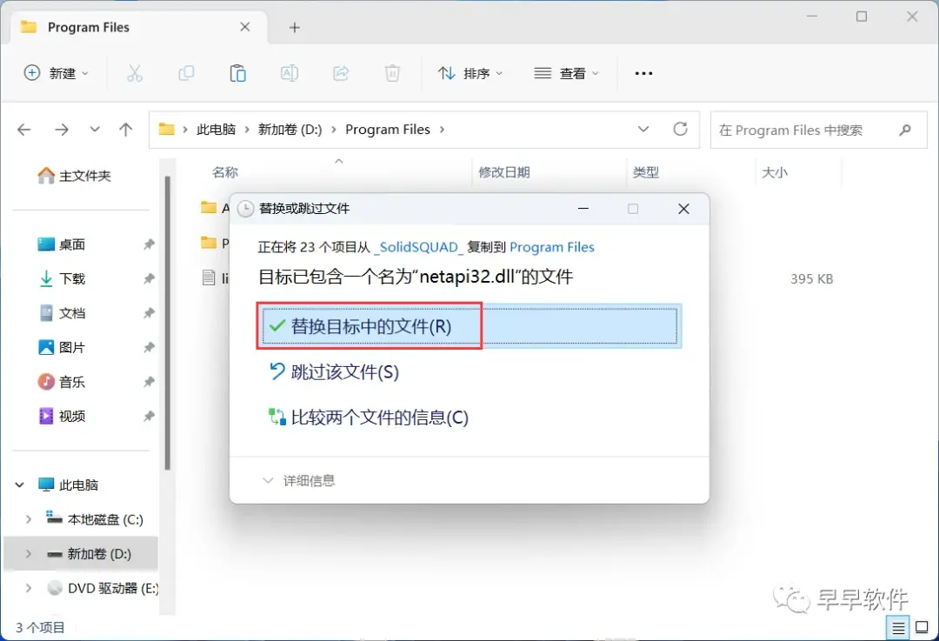Choose 替换目标中的文件(R) option
This screenshot has height=641, width=939.
(470, 326)
